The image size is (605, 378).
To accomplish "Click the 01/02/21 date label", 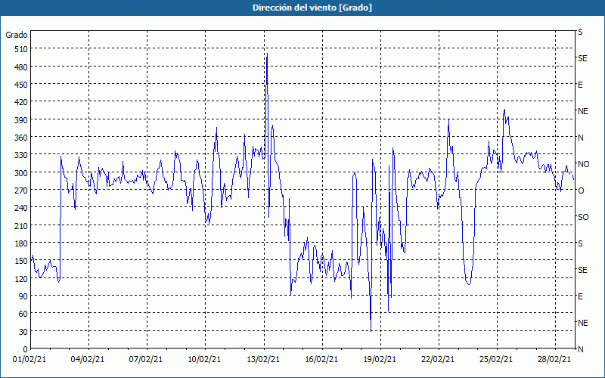I will coord(29,360).
